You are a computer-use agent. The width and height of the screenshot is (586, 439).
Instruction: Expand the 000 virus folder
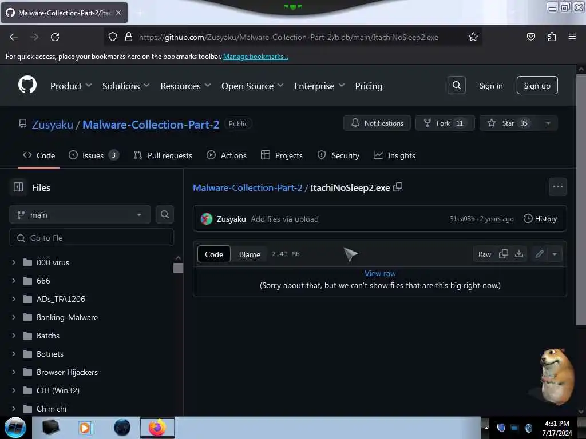tap(14, 262)
